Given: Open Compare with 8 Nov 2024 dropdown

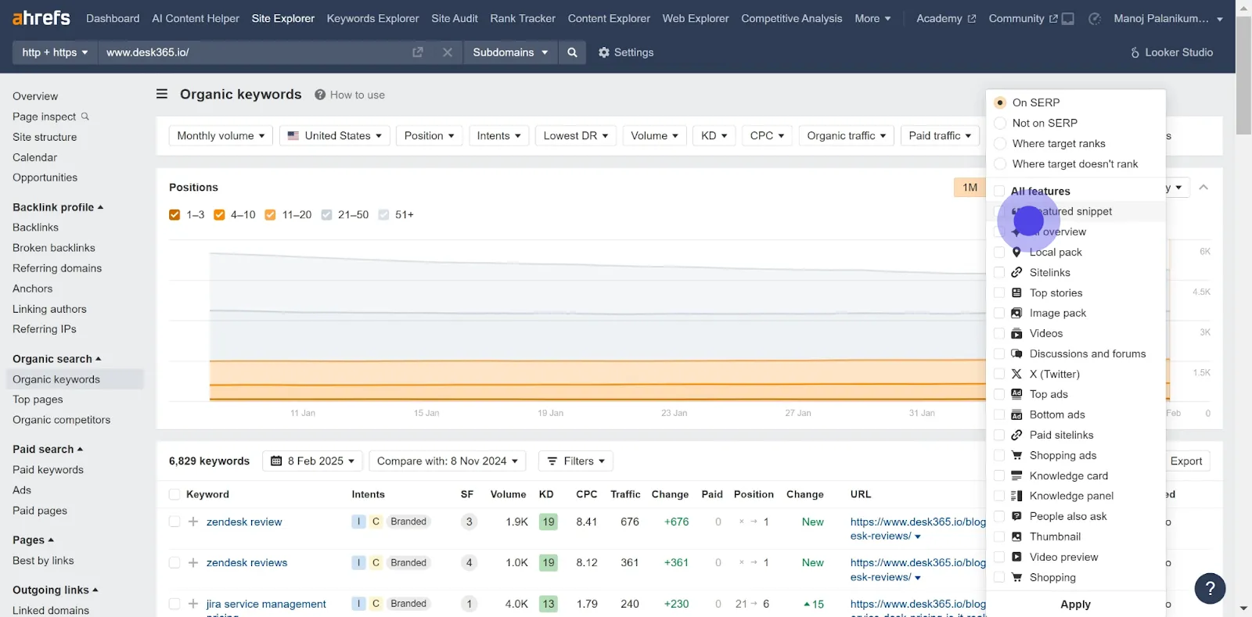Looking at the screenshot, I should pos(448,461).
